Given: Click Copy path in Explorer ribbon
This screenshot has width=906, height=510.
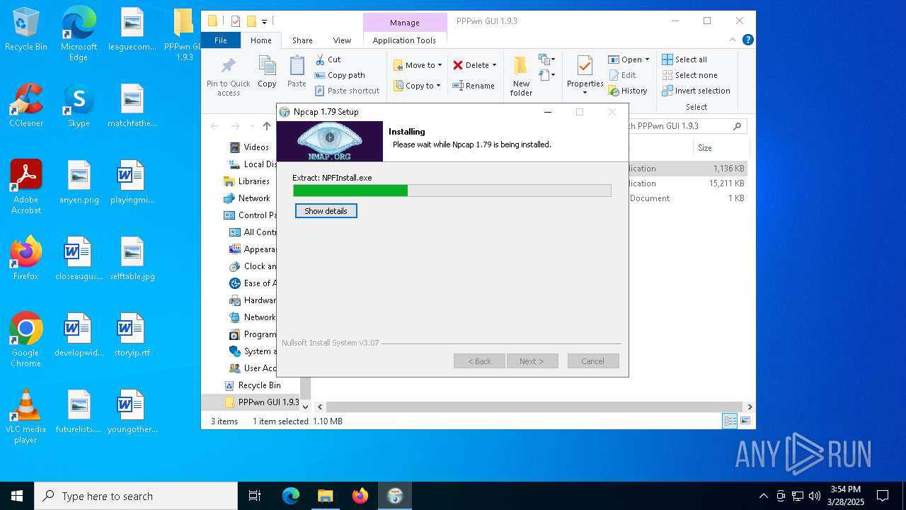Looking at the screenshot, I should click(340, 75).
